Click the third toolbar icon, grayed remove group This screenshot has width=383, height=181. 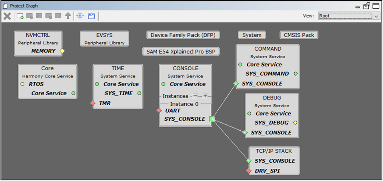pyautogui.click(x=30, y=16)
